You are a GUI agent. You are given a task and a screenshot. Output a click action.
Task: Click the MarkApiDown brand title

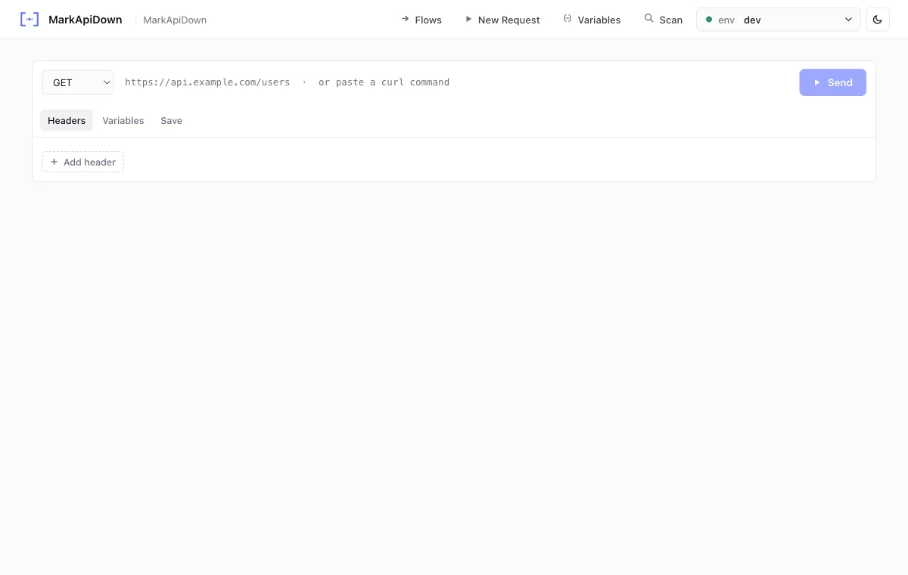[x=85, y=20]
